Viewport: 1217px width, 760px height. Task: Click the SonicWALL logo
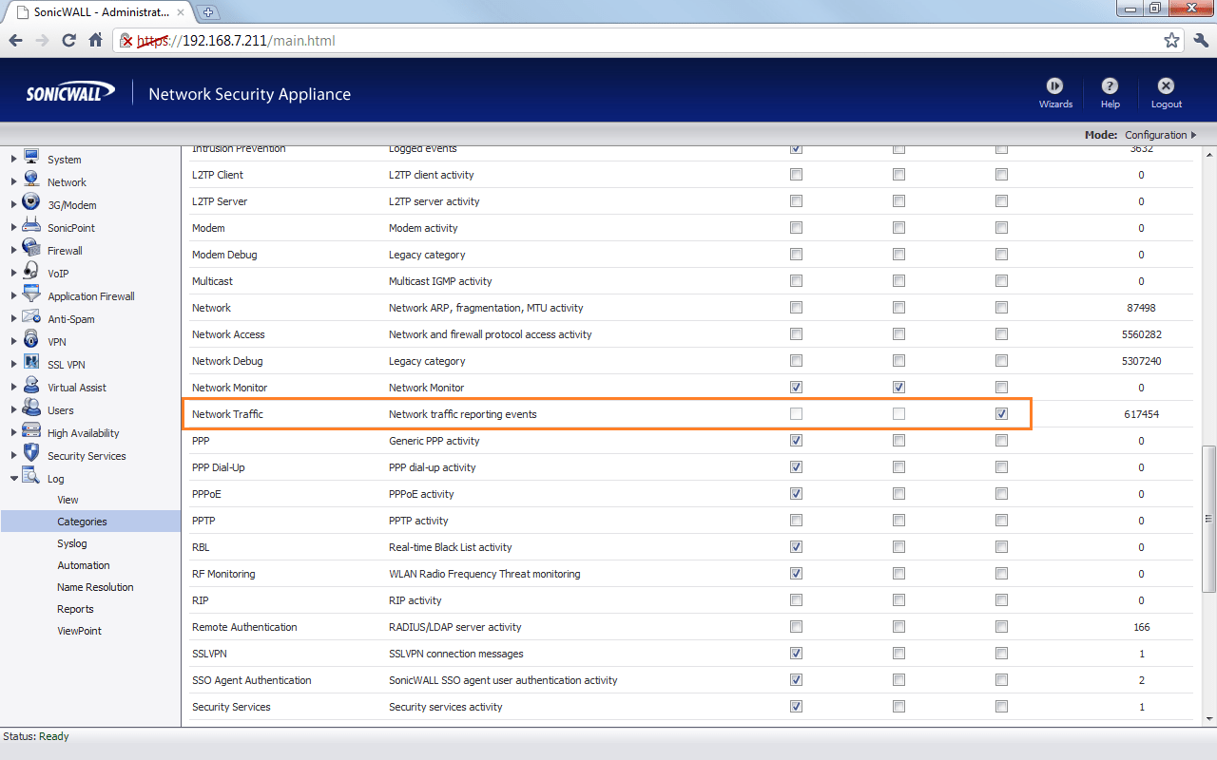tap(67, 90)
